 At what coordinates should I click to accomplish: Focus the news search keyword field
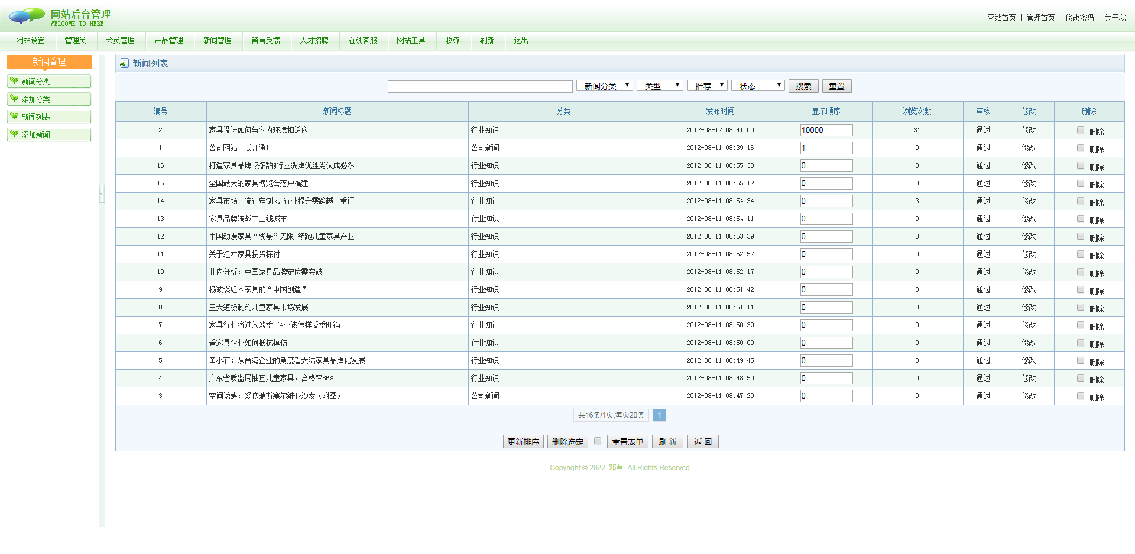(480, 86)
